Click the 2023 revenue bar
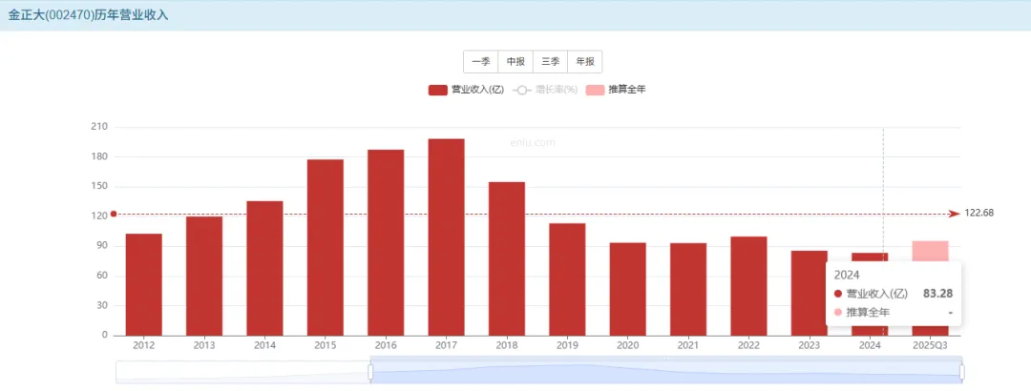The image size is (1031, 391). 810,293
